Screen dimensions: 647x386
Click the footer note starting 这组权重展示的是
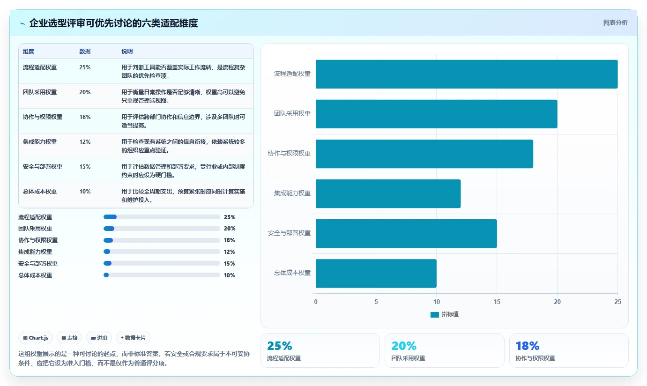(x=134, y=358)
